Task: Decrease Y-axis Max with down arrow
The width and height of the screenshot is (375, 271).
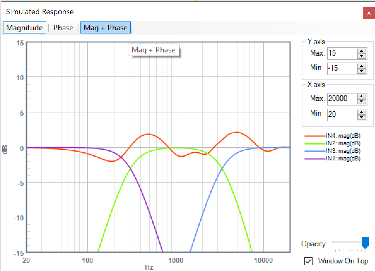Action: pos(362,56)
